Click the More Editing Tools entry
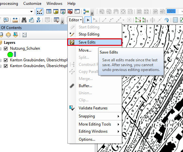Viewport: 183px width, 152px height. tap(95, 124)
